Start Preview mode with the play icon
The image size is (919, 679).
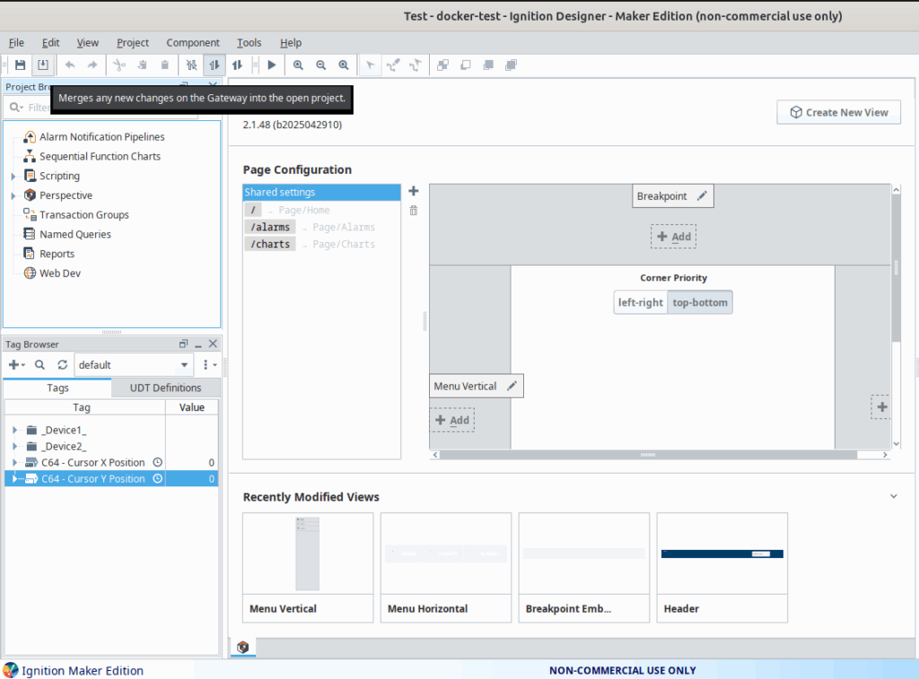[x=271, y=65]
